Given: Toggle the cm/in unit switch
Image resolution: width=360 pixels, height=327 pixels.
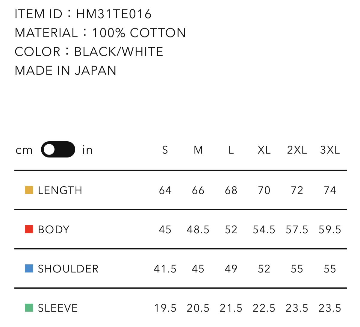Looking at the screenshot, I should (58, 149).
